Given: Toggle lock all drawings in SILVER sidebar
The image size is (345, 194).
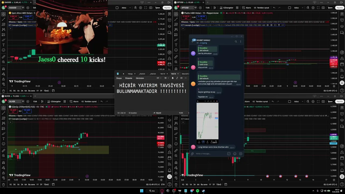Looking at the screenshot, I should tap(4, 173).
